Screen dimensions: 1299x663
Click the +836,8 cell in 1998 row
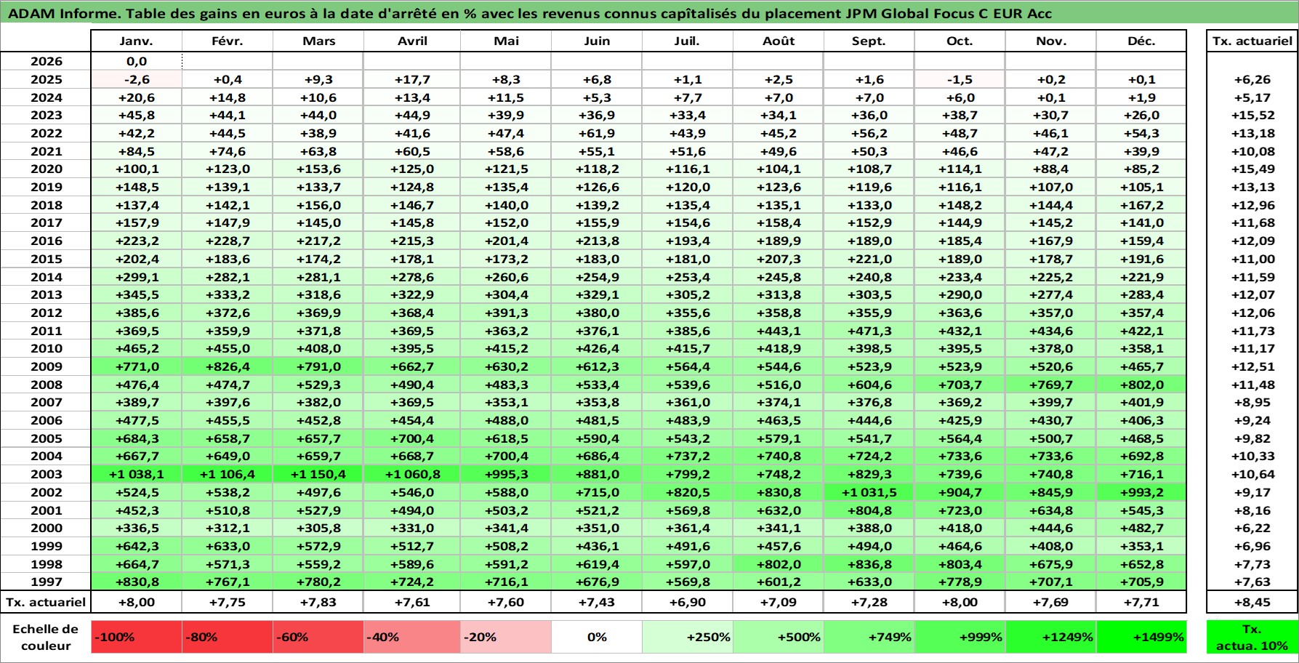pyautogui.click(x=869, y=564)
